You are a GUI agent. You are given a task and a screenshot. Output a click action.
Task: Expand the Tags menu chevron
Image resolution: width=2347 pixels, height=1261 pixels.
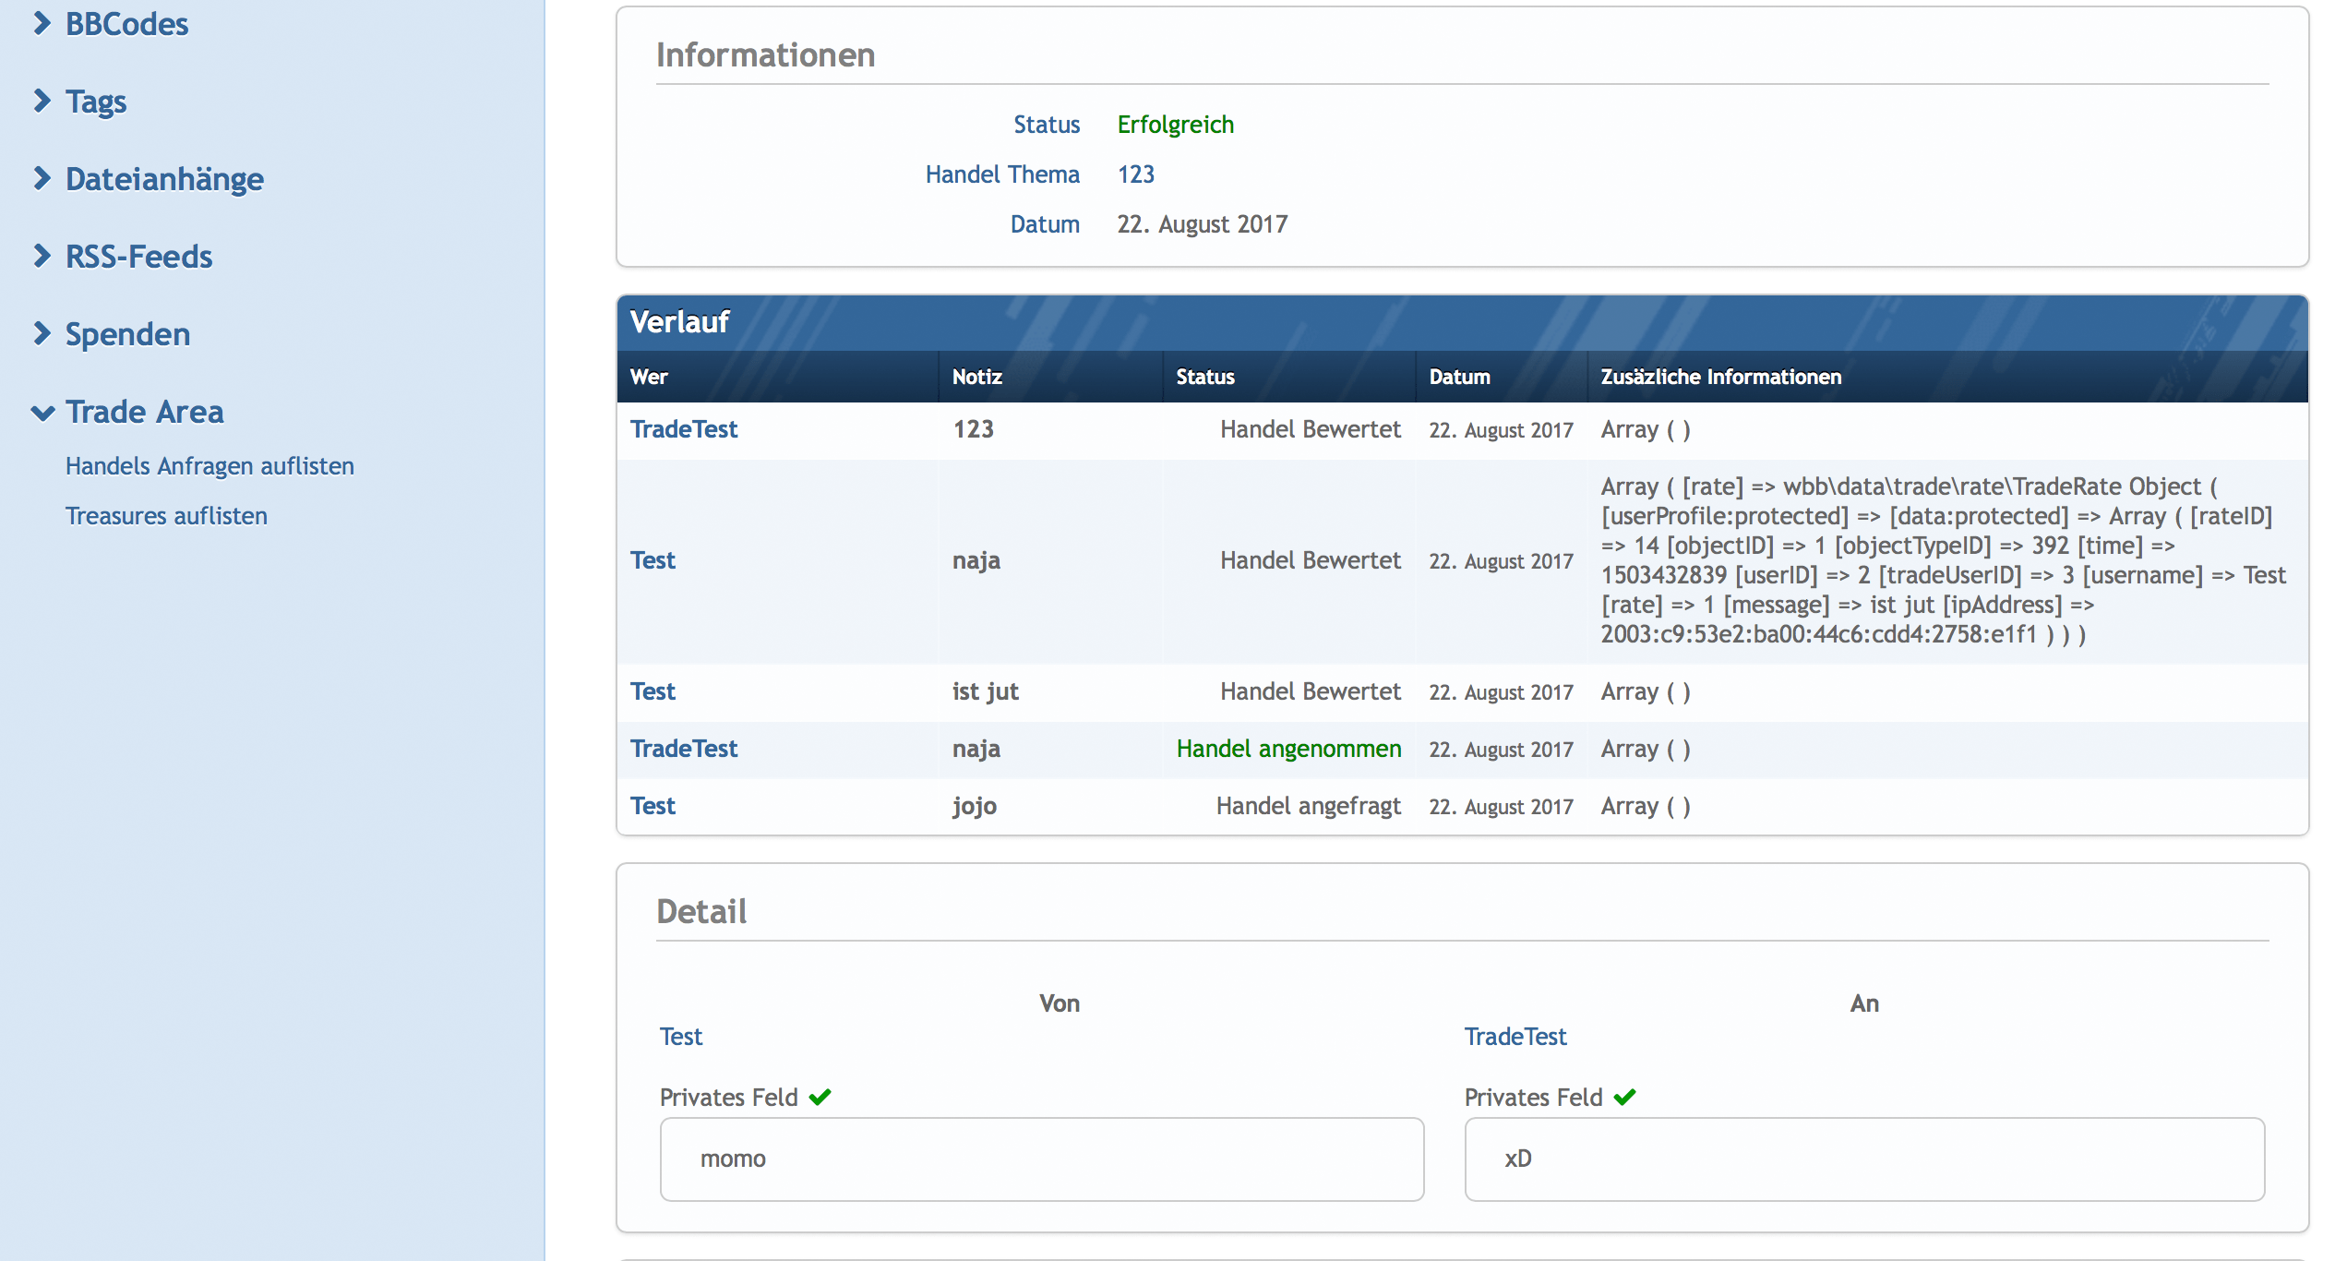(42, 102)
